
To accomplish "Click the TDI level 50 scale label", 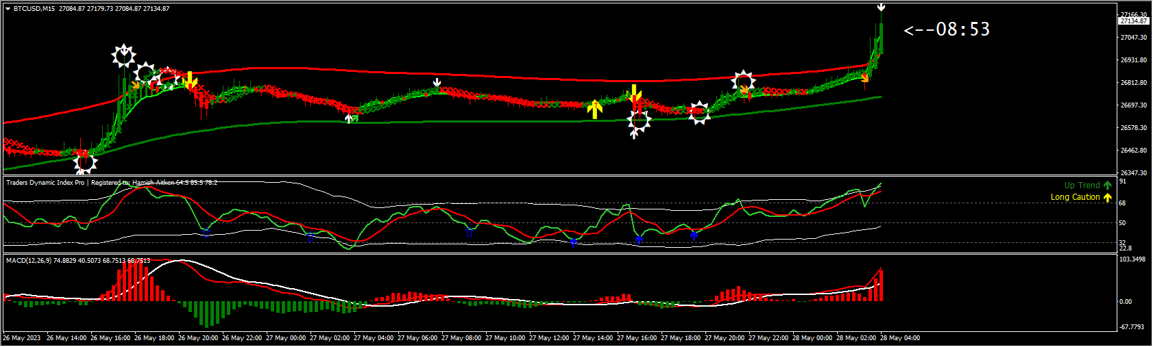I will point(1122,223).
